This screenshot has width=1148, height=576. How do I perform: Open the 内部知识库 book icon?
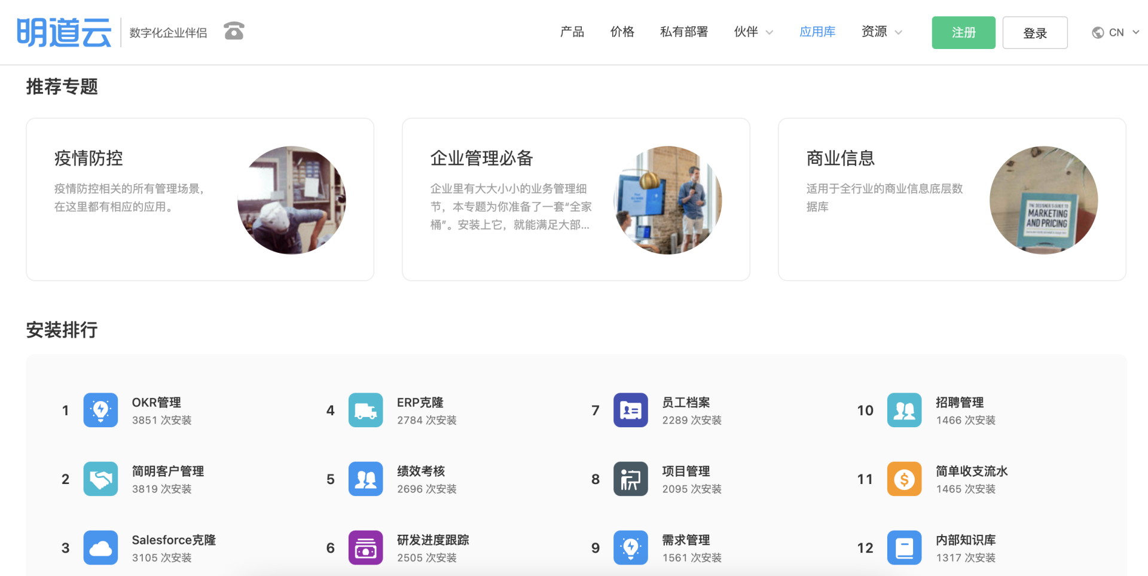[904, 547]
